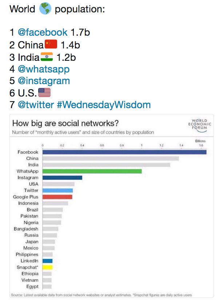Open the @twitter mention link
224x304 pixels.
pyautogui.click(x=36, y=105)
